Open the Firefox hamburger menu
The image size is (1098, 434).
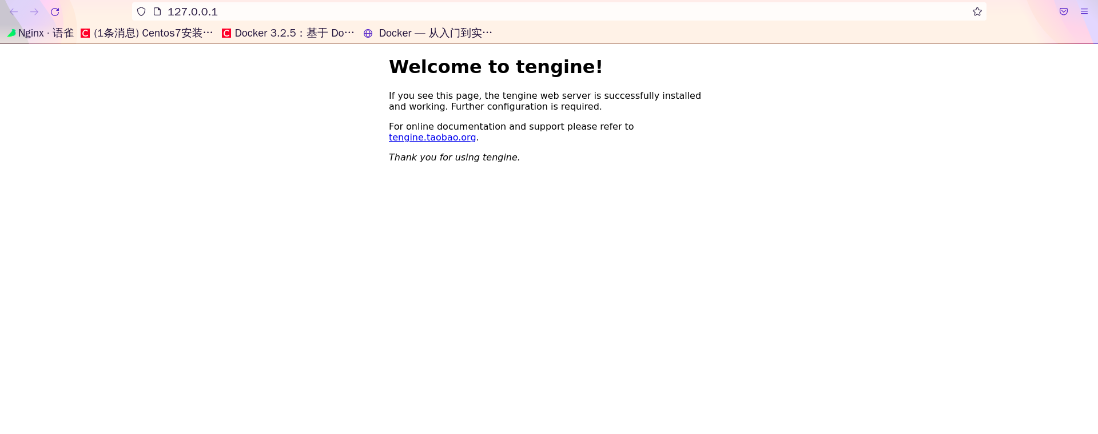pos(1084,11)
